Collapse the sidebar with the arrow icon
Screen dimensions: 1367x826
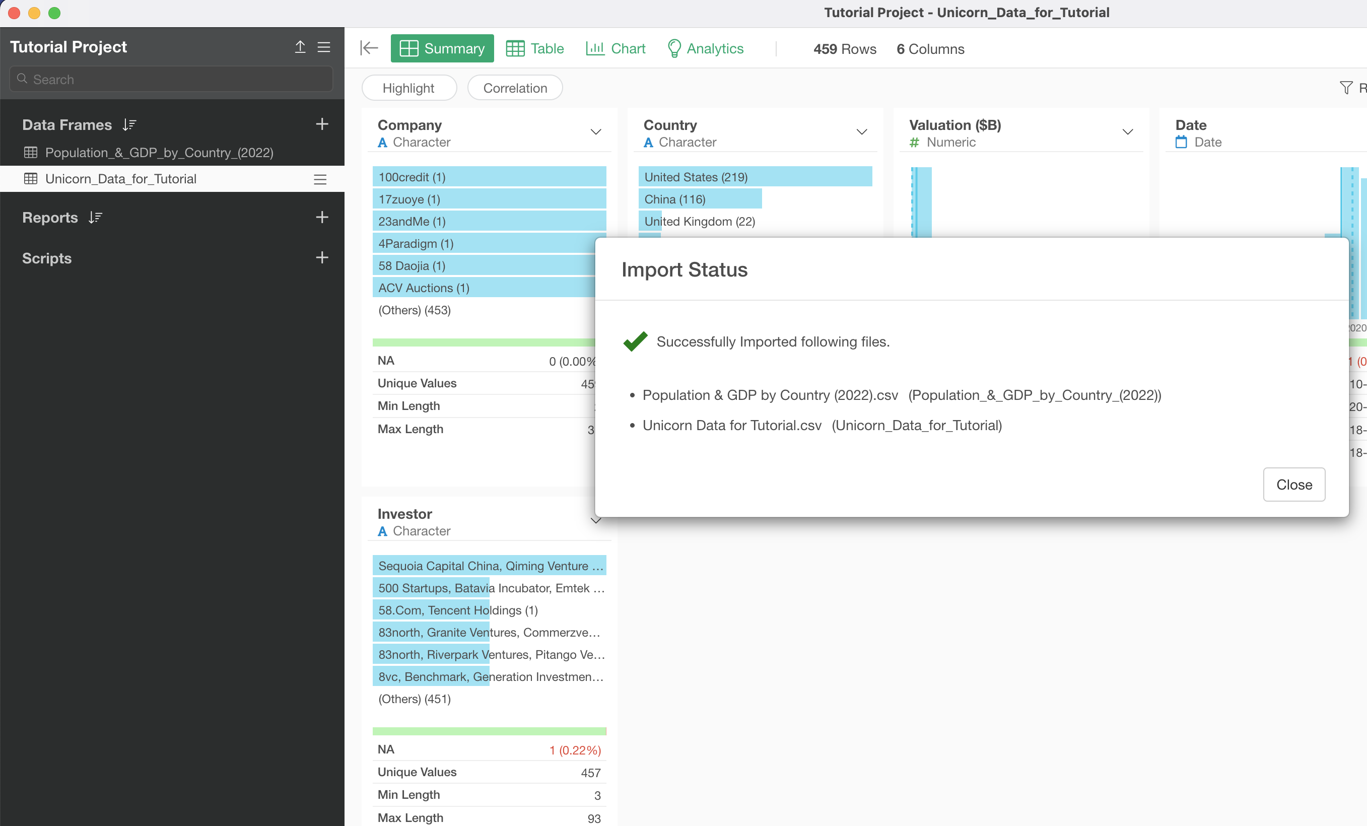click(x=369, y=48)
